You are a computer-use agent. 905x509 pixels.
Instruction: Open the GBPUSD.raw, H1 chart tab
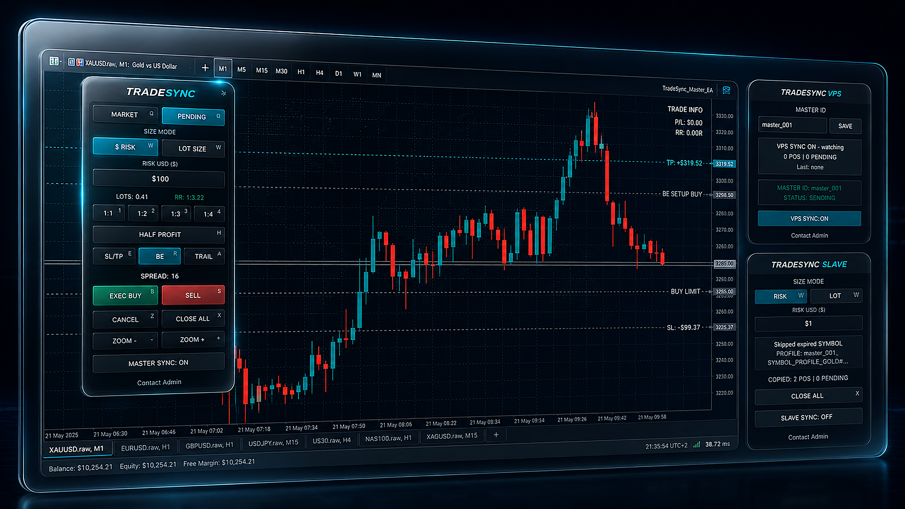[x=209, y=445]
